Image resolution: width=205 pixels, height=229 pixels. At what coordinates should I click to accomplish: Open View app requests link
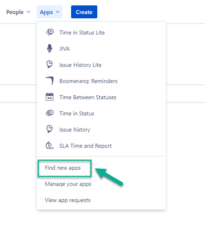click(67, 200)
